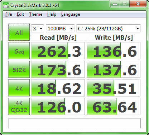Run all benchmarks with the All button
The width and height of the screenshot is (149, 135).
coord(19,32)
